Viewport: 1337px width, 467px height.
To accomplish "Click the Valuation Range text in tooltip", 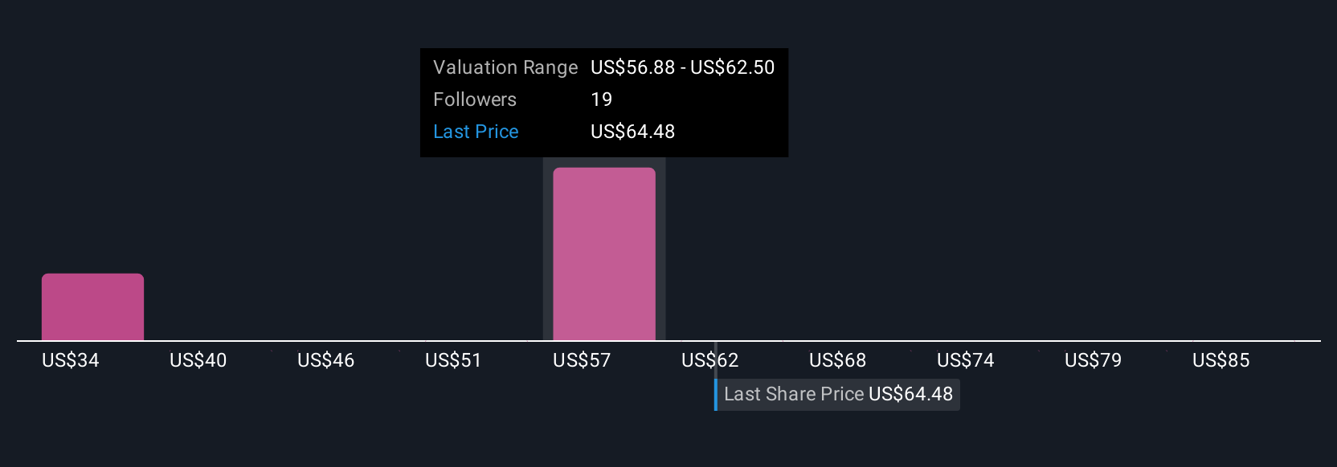I will point(505,67).
